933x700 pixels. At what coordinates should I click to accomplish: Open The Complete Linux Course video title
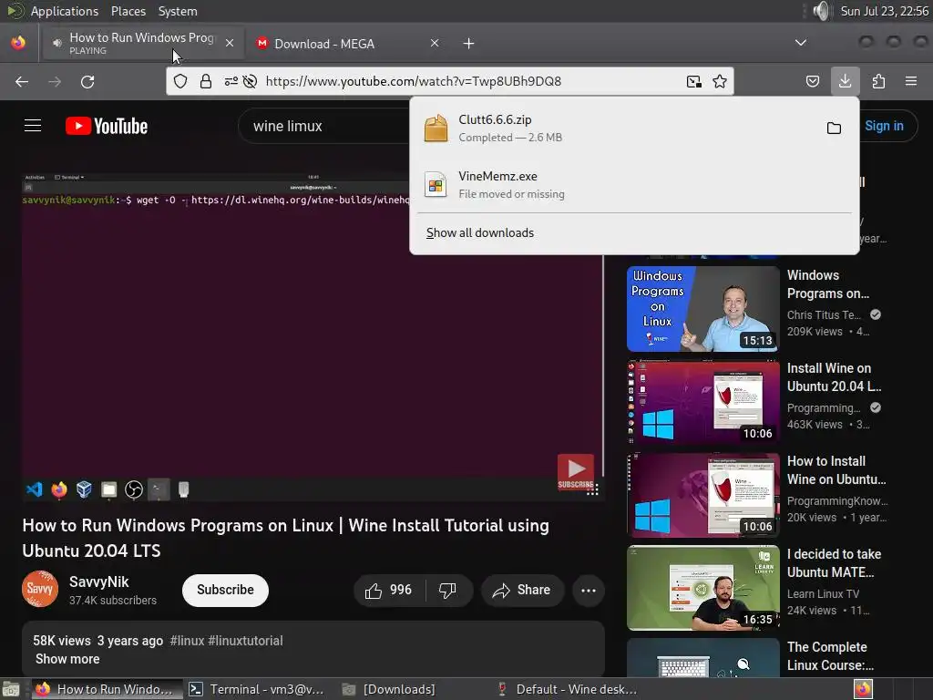[830, 656]
